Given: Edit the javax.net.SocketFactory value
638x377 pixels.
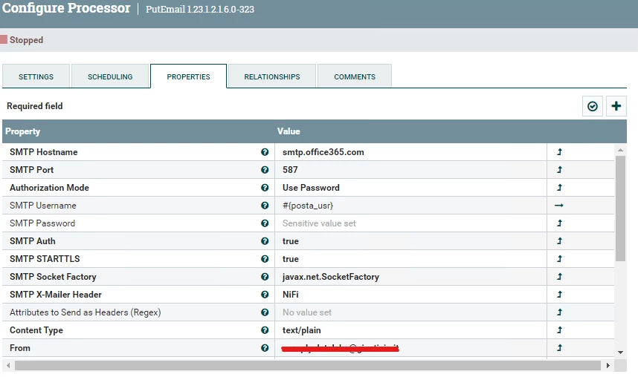Looking at the screenshot, I should point(410,277).
